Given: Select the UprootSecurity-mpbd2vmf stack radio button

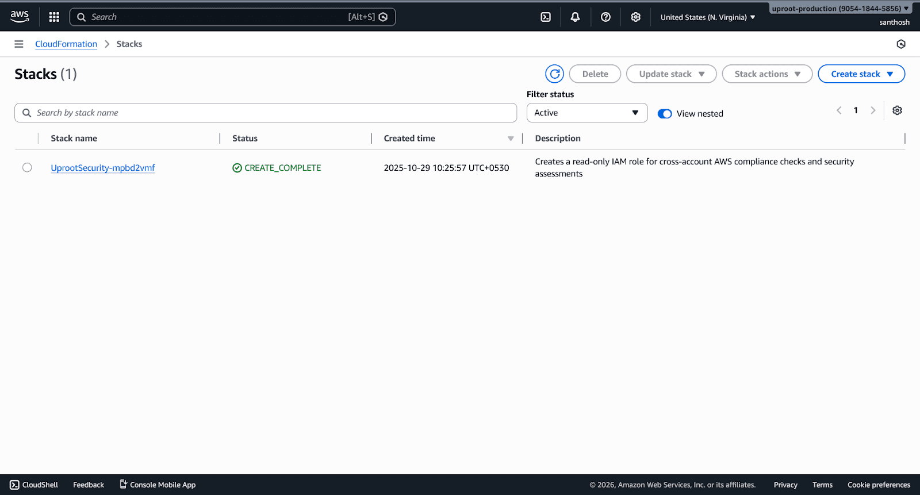Looking at the screenshot, I should [27, 168].
